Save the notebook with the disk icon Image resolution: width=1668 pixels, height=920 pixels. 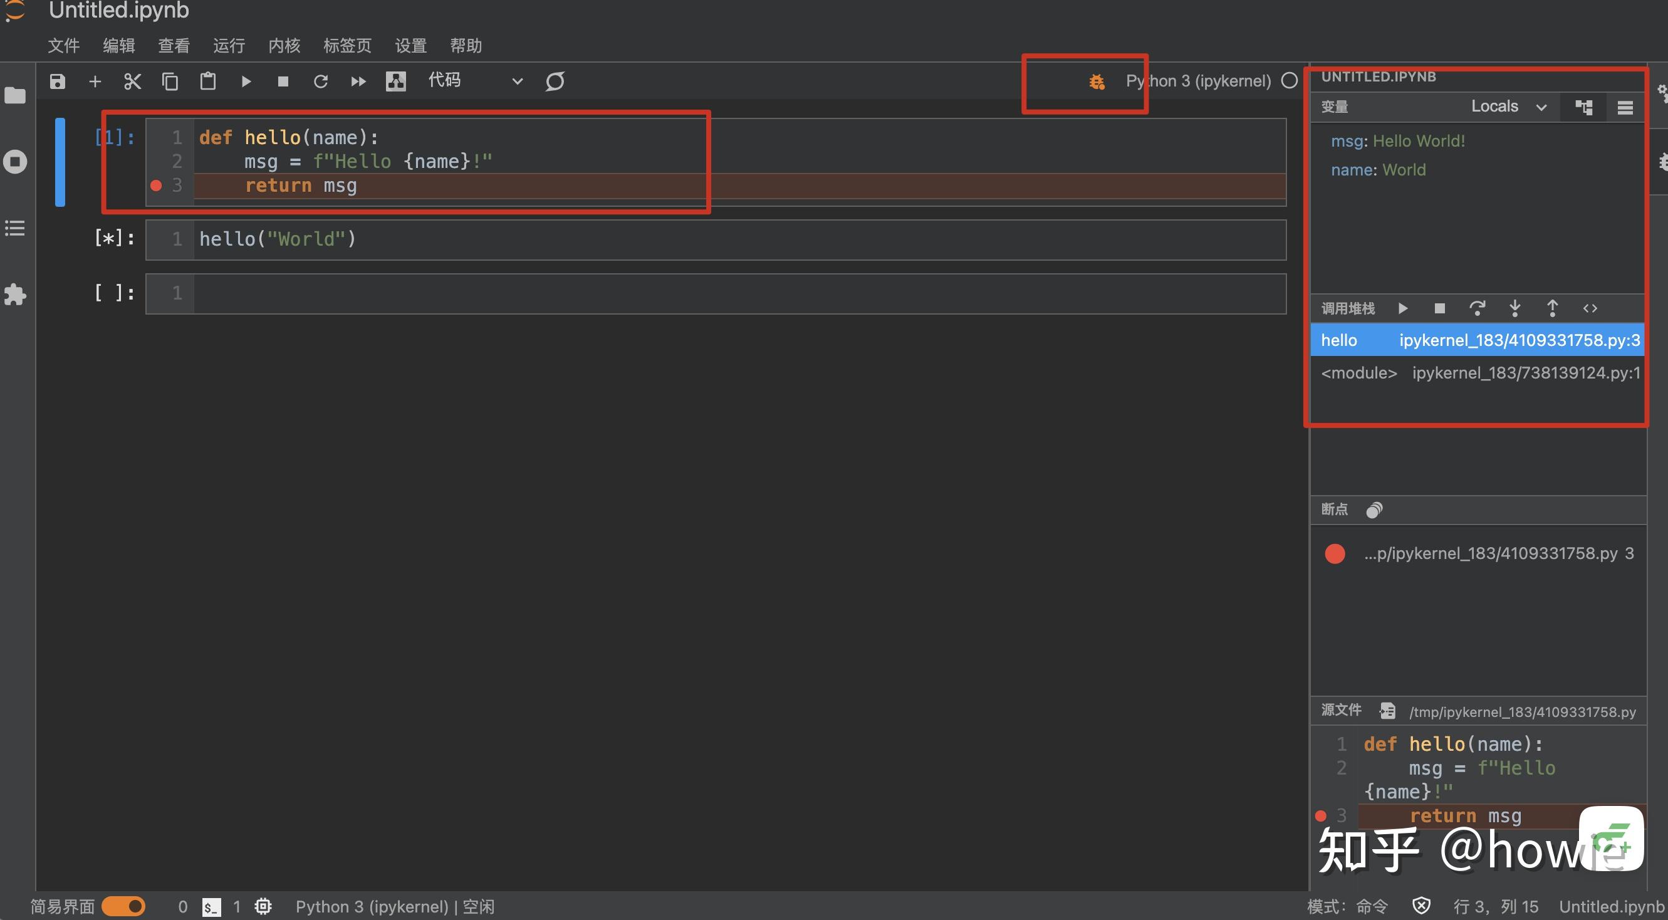(x=58, y=81)
